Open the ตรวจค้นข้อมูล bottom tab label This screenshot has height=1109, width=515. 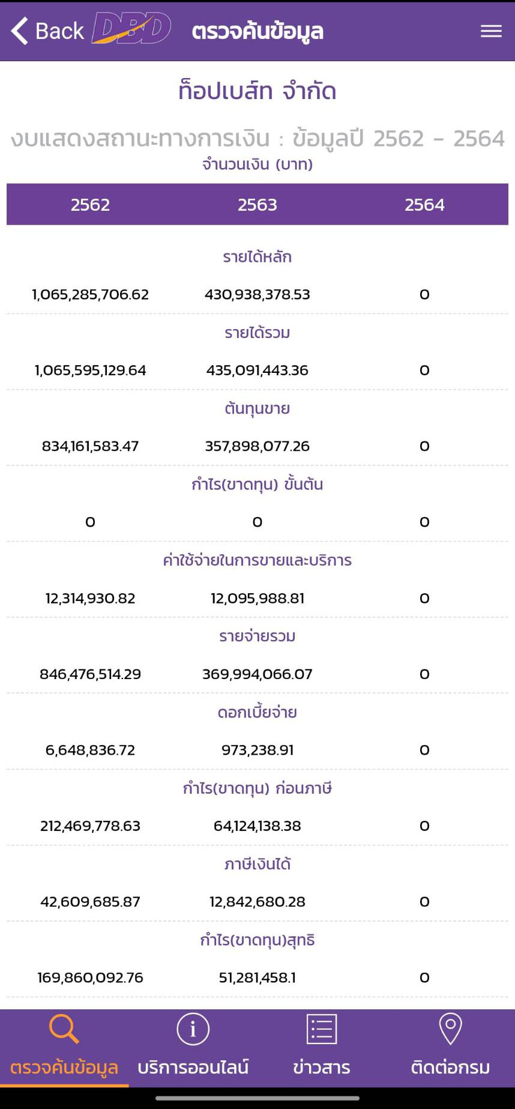point(64,1067)
